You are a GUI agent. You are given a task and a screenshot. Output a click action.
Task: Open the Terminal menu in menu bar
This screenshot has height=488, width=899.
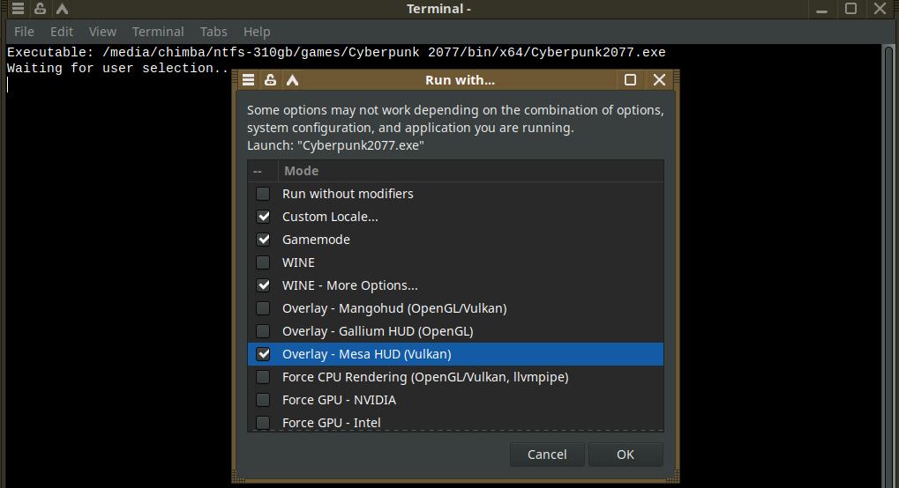click(158, 32)
